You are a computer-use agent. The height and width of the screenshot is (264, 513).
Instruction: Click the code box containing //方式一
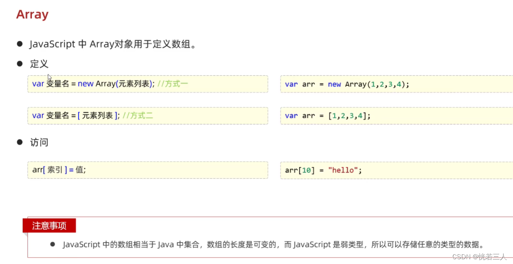(x=148, y=84)
